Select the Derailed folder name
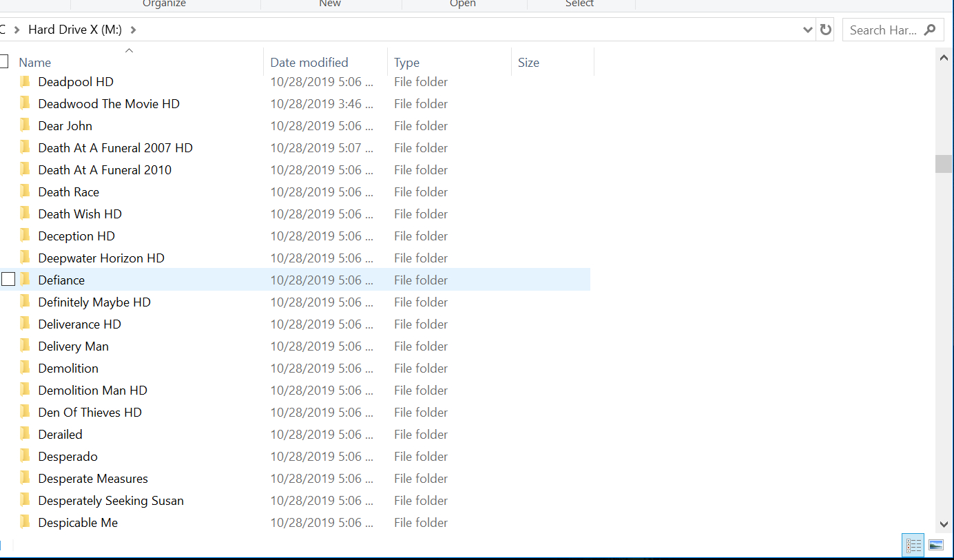954x560 pixels. 61,435
